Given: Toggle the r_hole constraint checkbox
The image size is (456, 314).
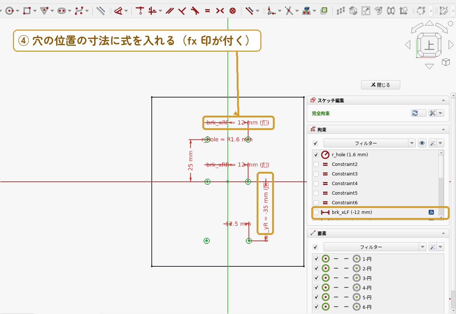Looking at the screenshot, I should click(x=316, y=155).
